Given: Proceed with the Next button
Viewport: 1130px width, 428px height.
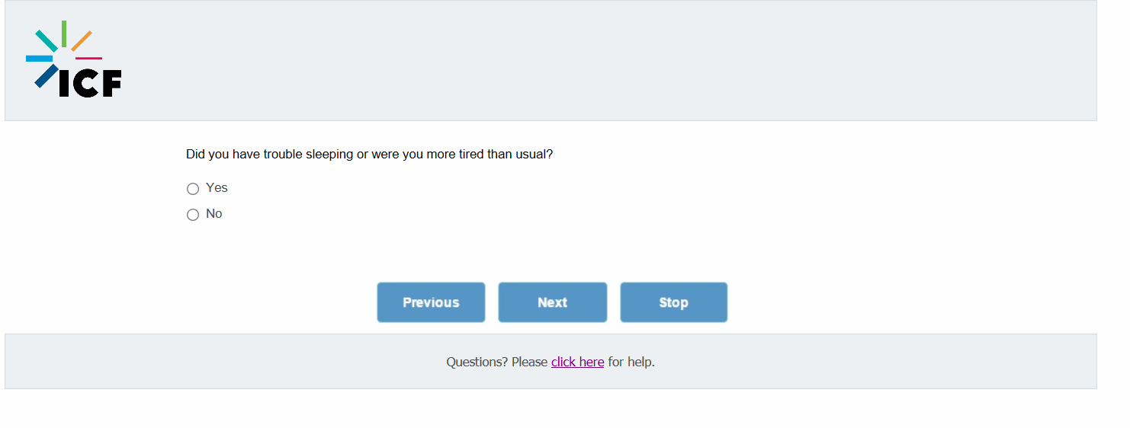Looking at the screenshot, I should click(552, 302).
